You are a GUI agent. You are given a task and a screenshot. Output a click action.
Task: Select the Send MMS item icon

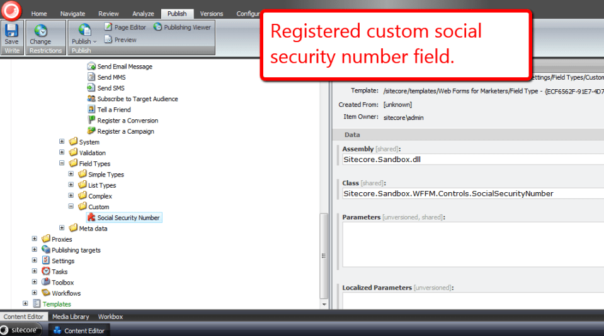(x=91, y=77)
